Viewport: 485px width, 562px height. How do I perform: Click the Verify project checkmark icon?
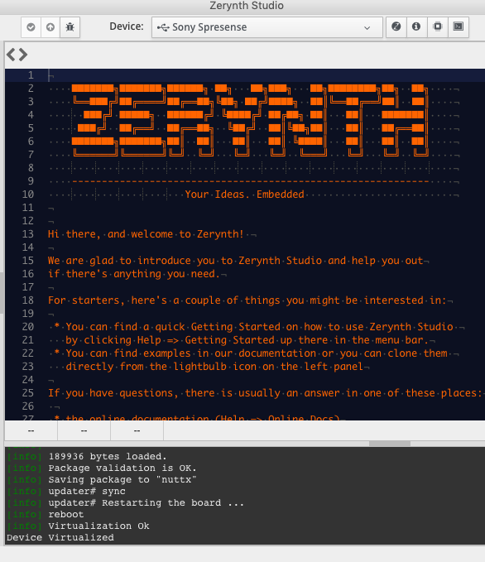31,26
